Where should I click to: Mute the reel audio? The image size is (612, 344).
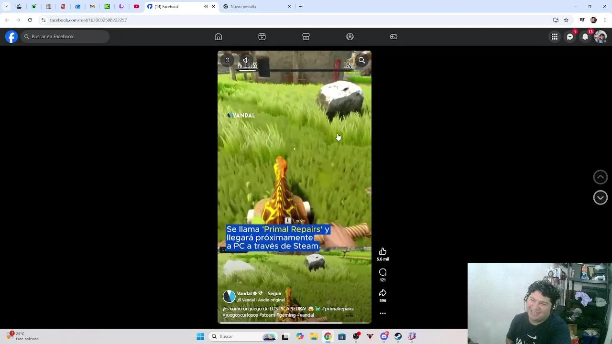pyautogui.click(x=245, y=60)
